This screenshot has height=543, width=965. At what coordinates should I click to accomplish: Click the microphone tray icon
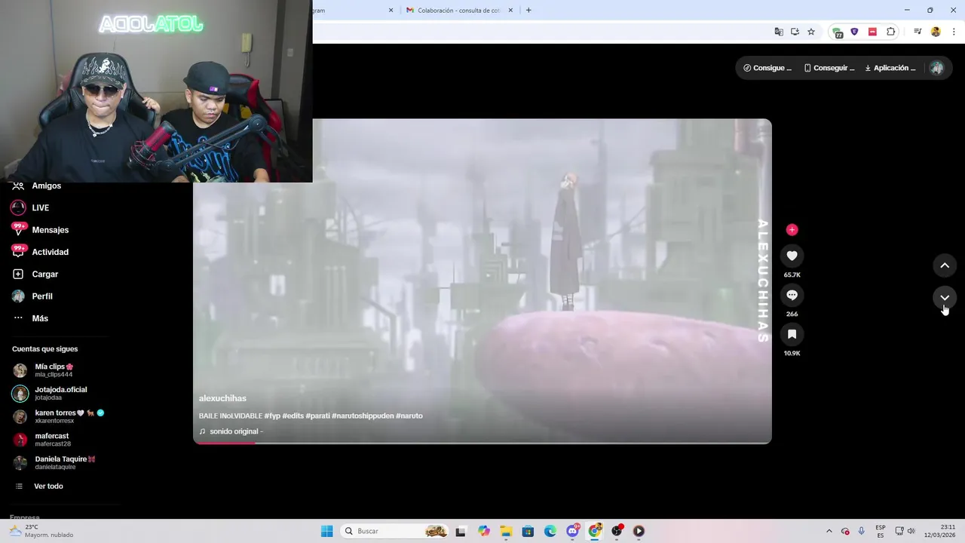pos(862,531)
